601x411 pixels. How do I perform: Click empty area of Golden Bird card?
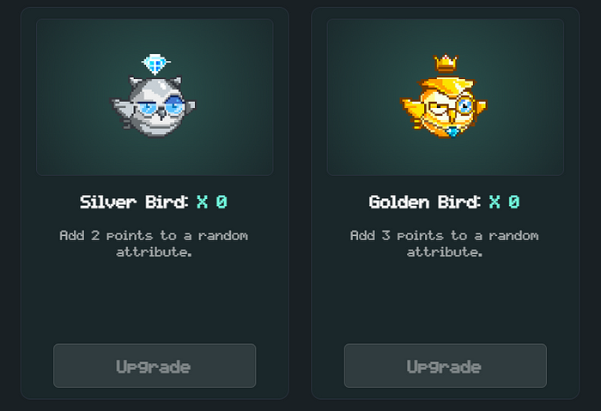(446, 300)
